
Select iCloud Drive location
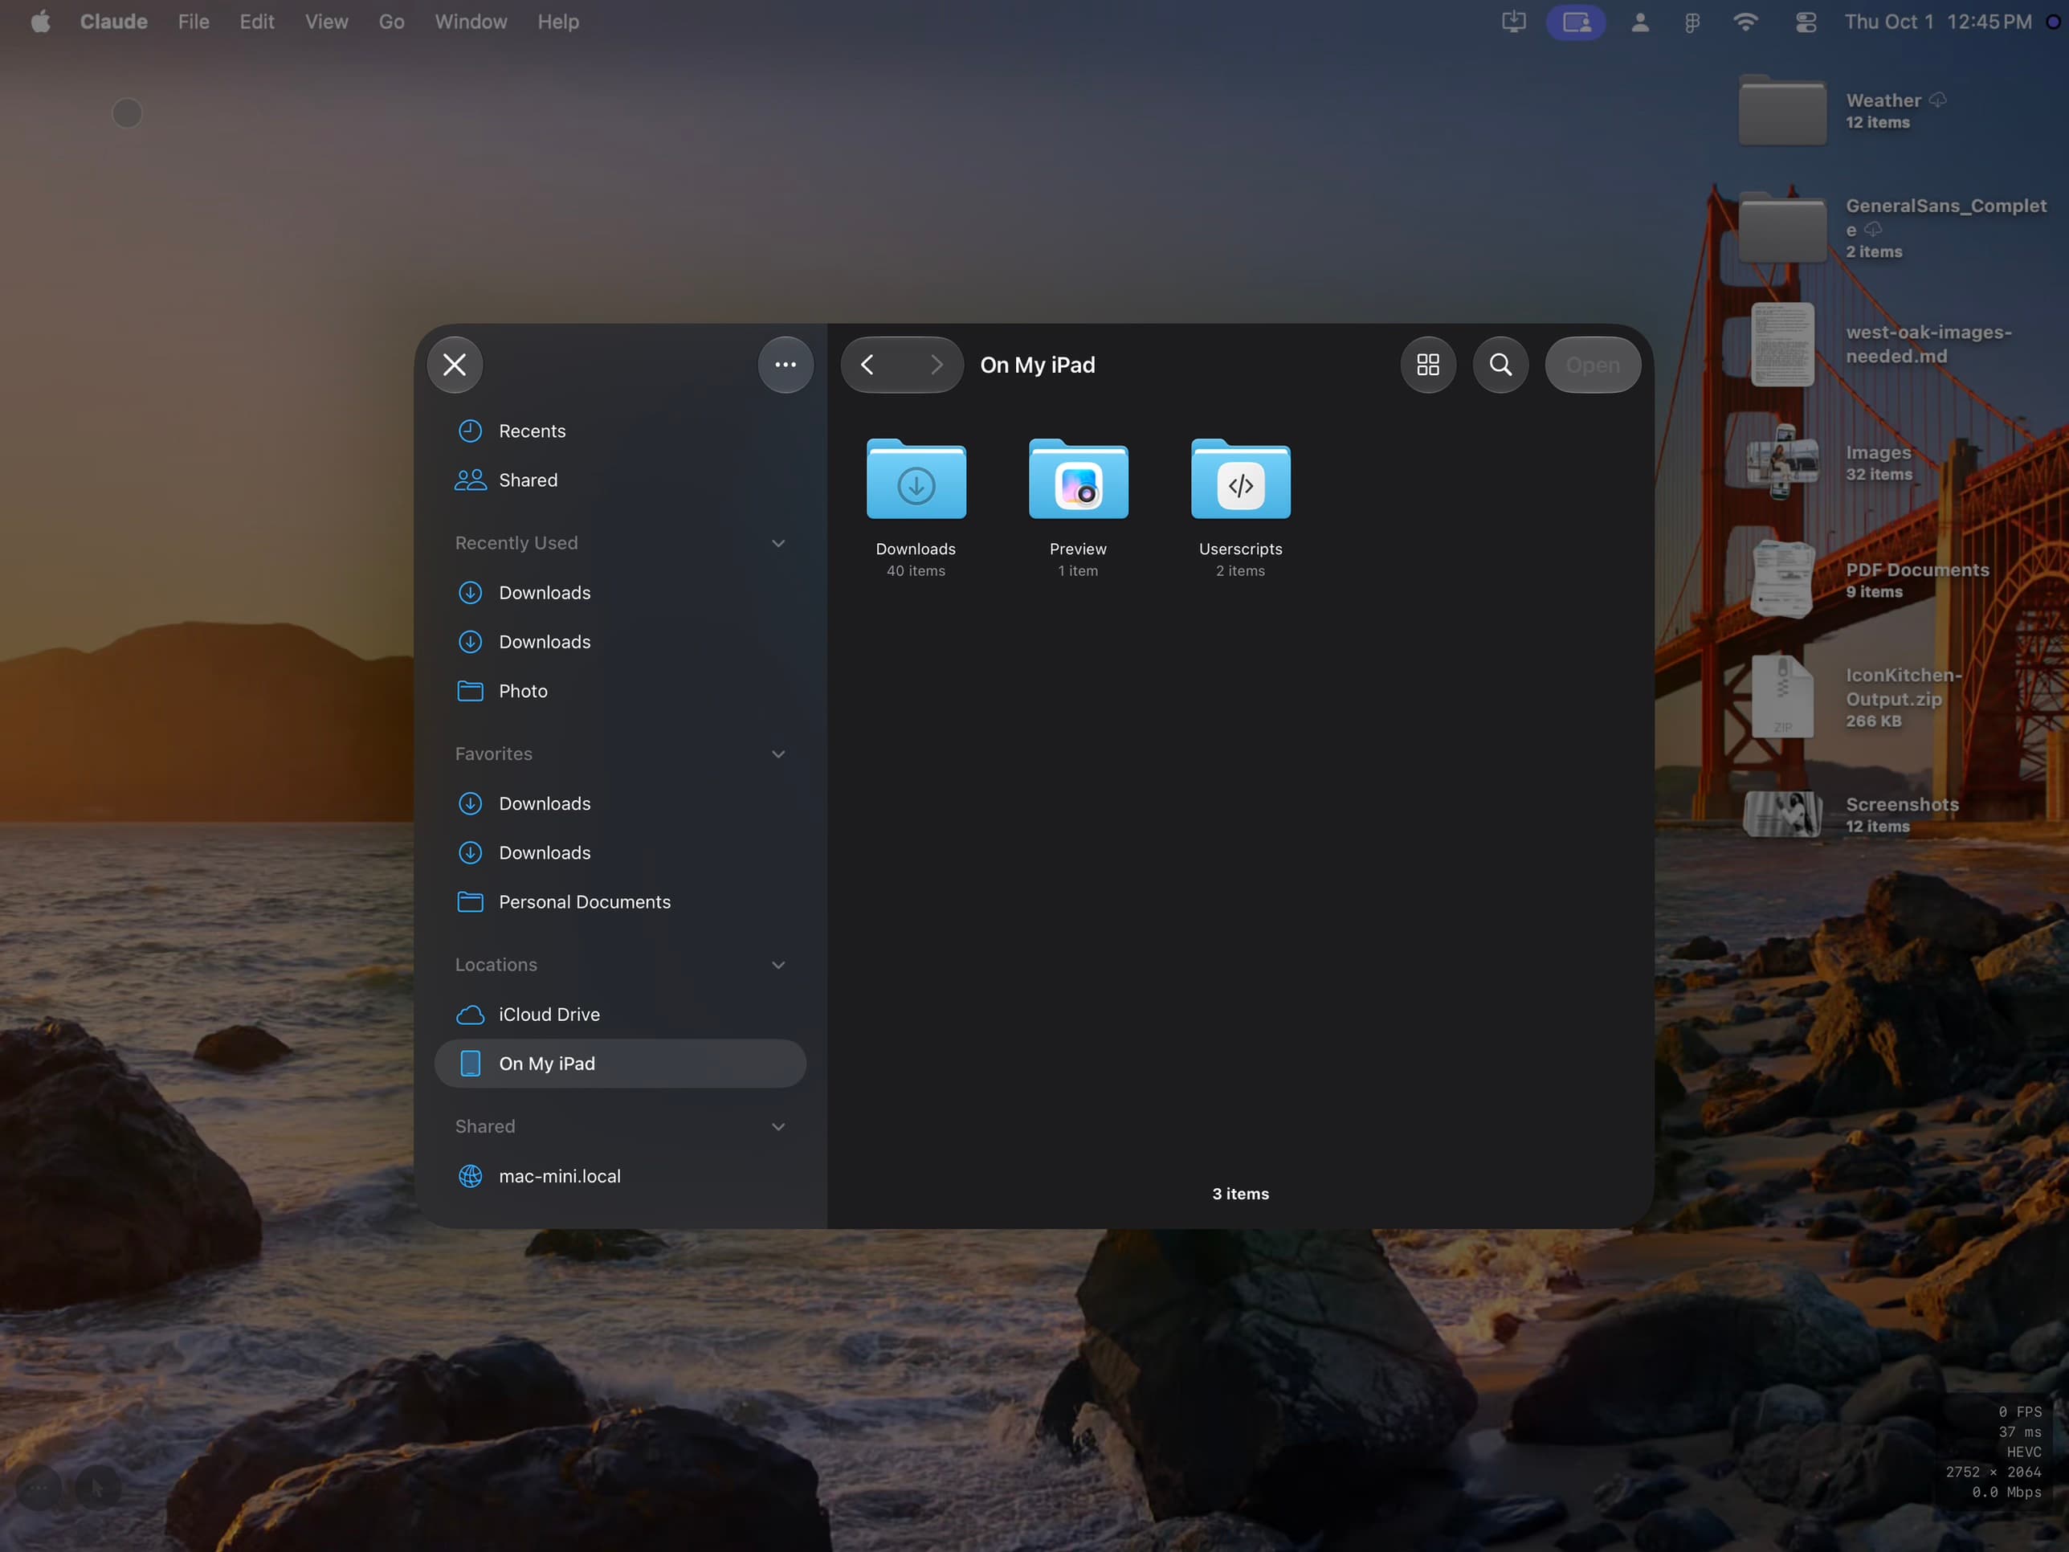[621, 1014]
